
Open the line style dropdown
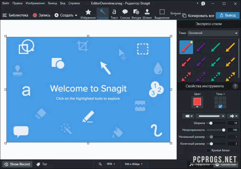210,116
